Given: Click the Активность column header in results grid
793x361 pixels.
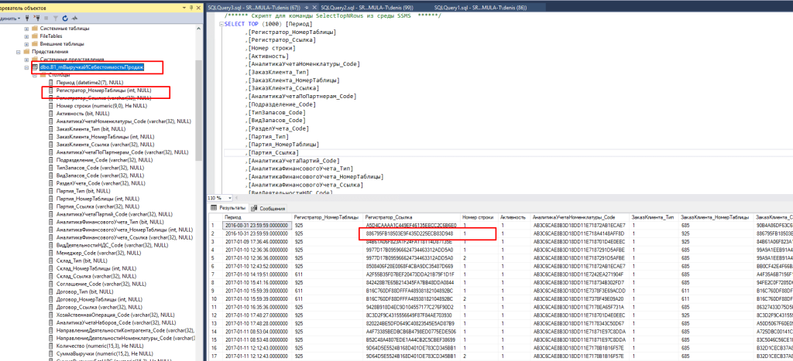Looking at the screenshot, I should tap(512, 217).
